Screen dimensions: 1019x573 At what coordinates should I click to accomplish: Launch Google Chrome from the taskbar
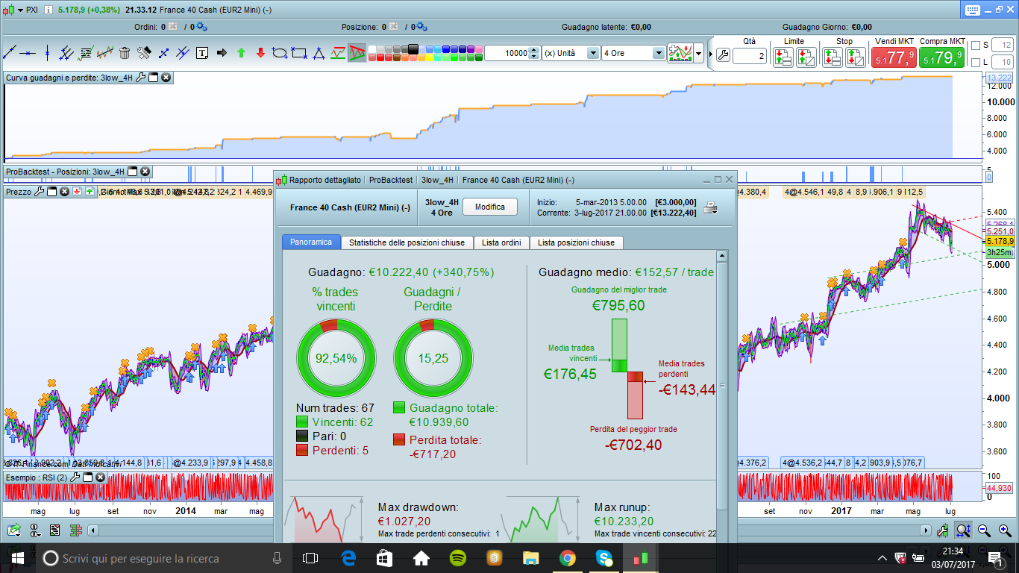(567, 557)
